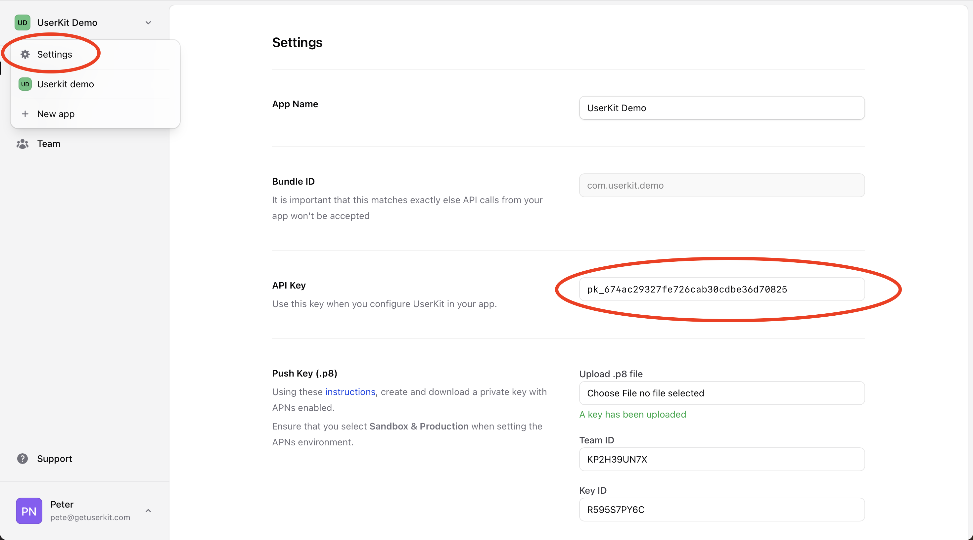This screenshot has width=973, height=540.
Task: Expand the Peter account menu chevron
Action: click(149, 511)
